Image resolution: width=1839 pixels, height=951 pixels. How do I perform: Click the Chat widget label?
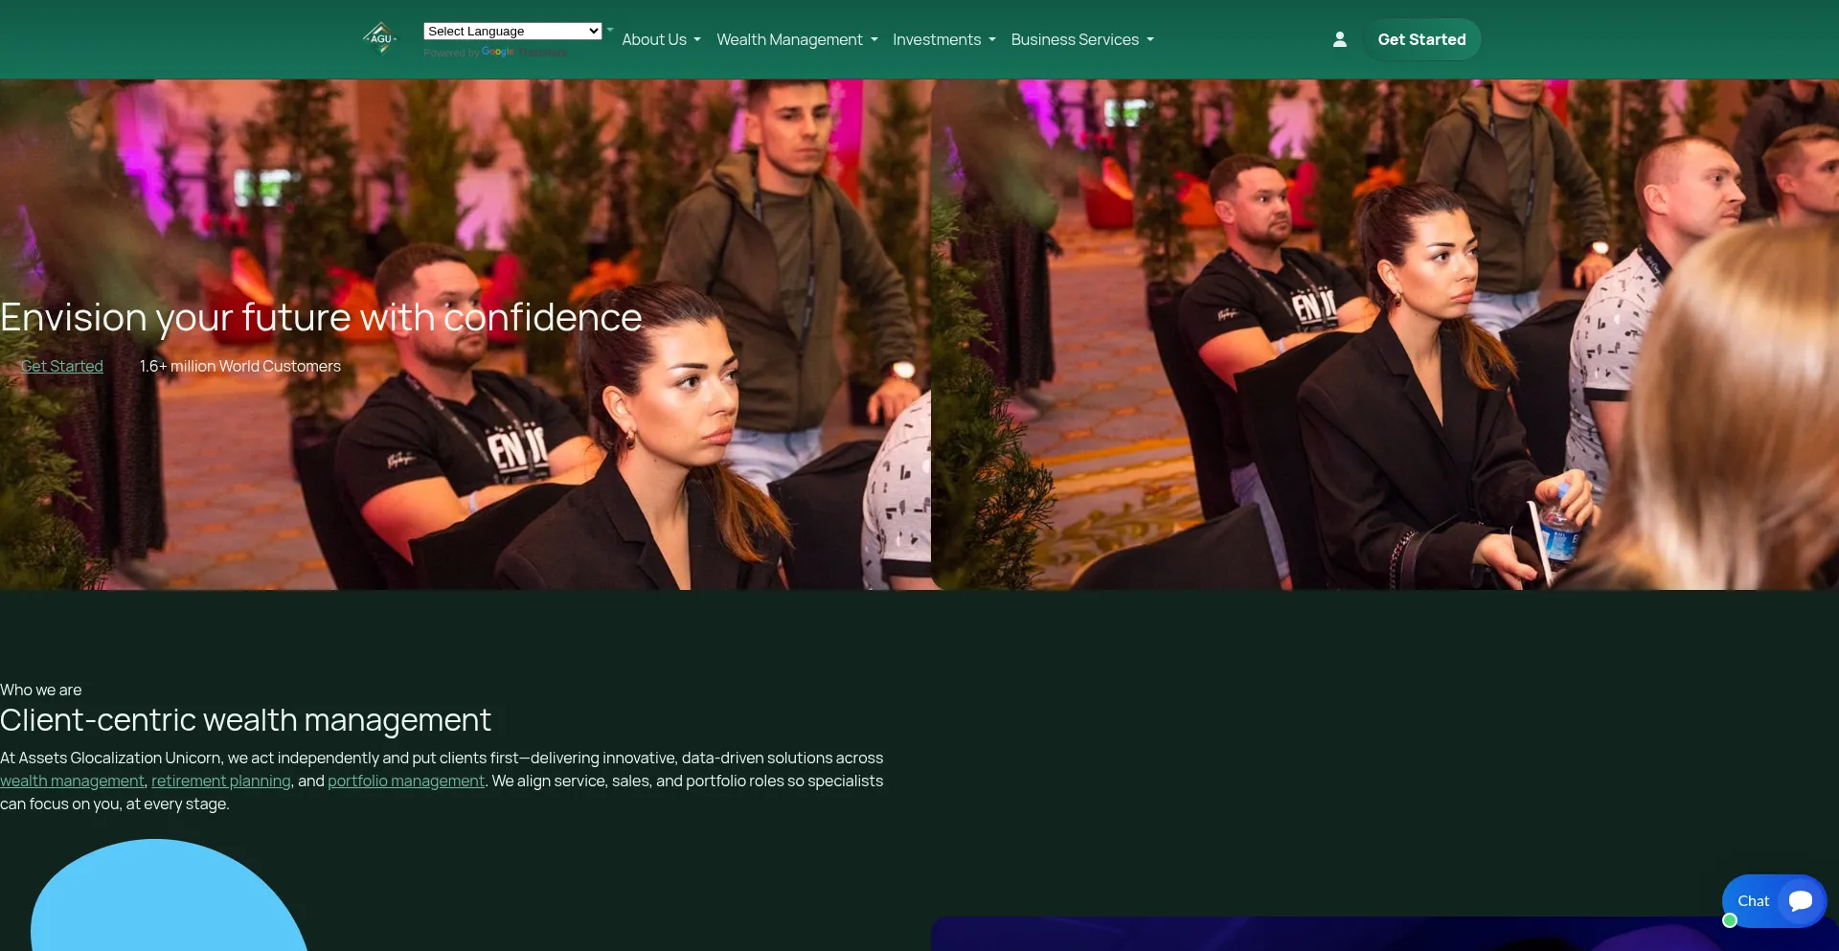(x=1753, y=901)
